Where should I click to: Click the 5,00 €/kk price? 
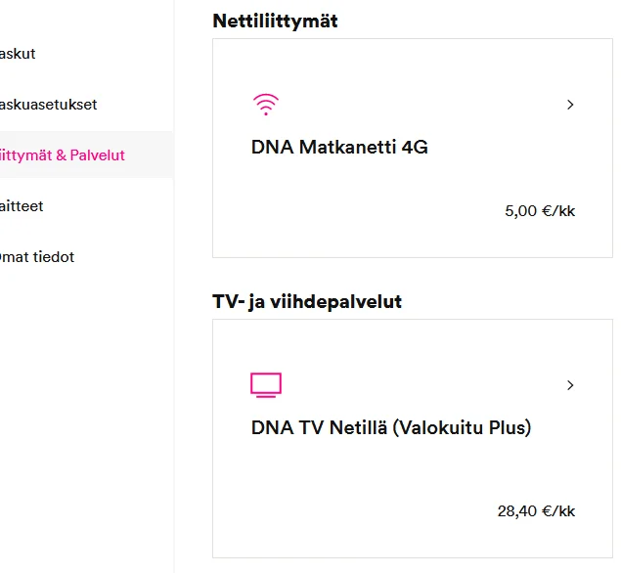click(540, 211)
